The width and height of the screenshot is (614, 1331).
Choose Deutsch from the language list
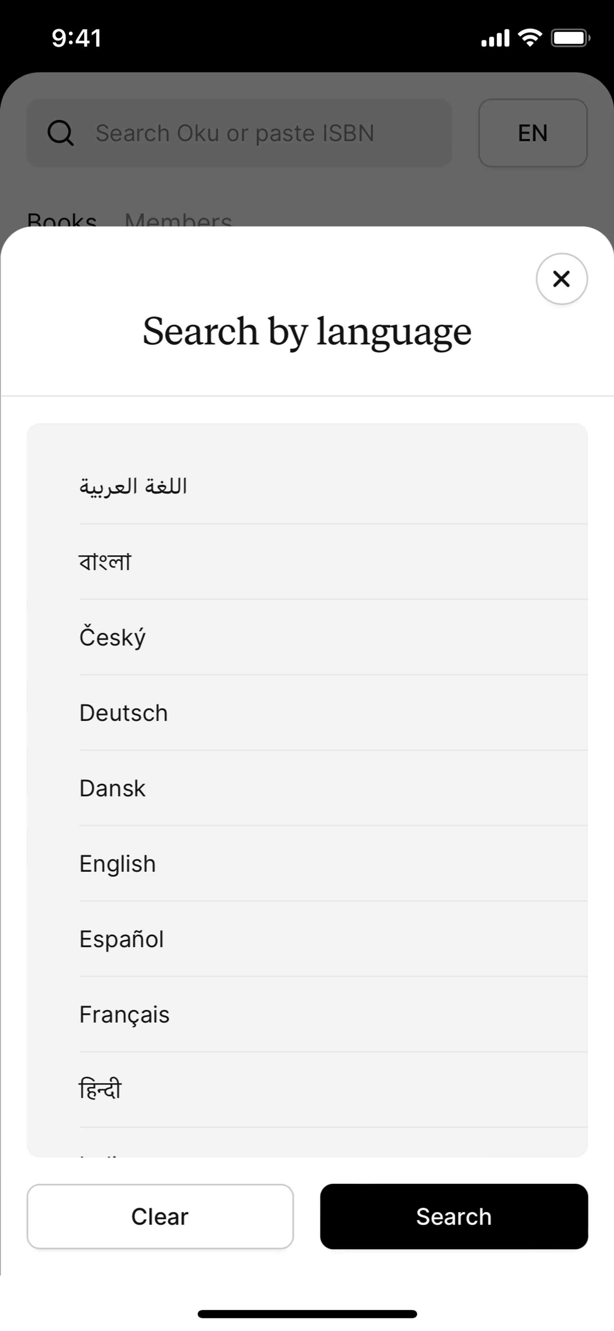coord(124,713)
